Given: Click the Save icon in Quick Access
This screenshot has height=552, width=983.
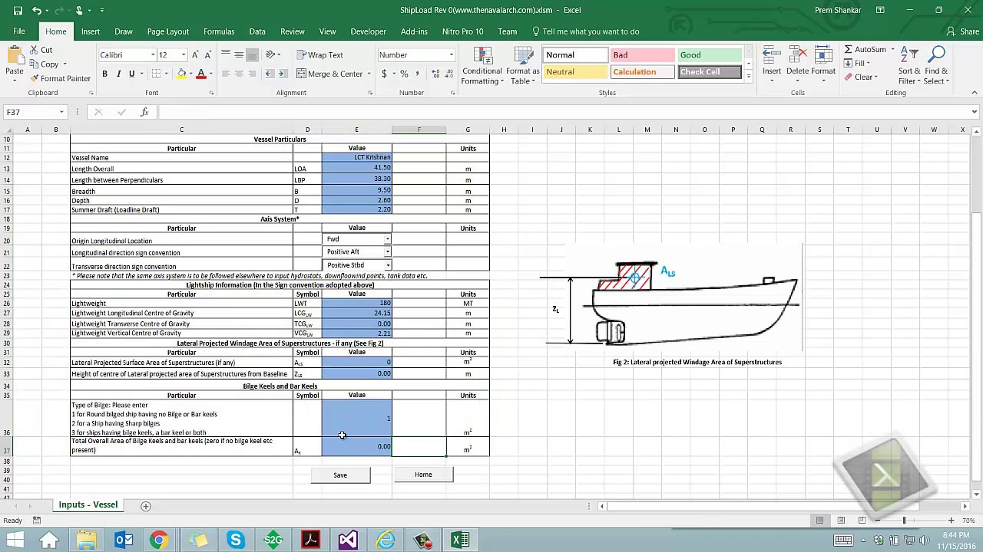Looking at the screenshot, I should tap(17, 10).
